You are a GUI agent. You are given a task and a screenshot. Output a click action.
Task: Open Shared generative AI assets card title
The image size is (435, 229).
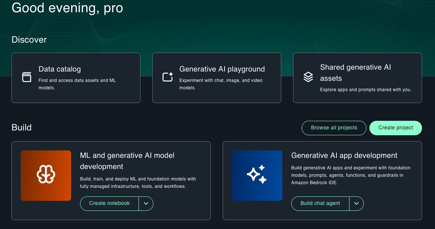pyautogui.click(x=355, y=73)
